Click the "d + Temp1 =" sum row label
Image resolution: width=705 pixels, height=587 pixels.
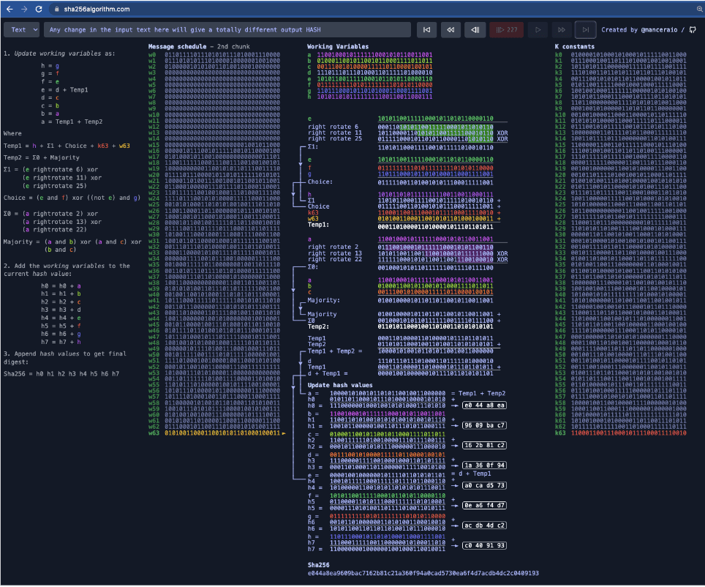[328, 373]
